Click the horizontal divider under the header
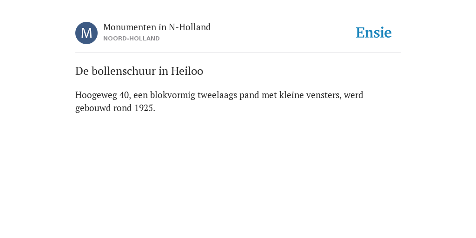The image size is (476, 238). point(238,53)
